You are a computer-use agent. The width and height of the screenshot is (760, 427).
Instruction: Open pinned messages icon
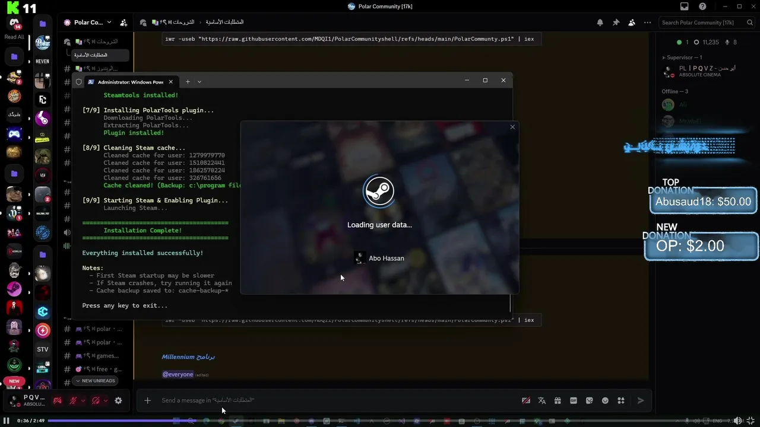click(x=616, y=23)
